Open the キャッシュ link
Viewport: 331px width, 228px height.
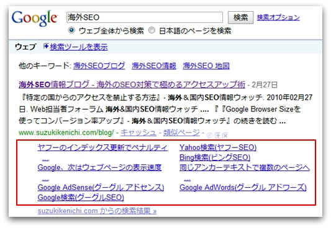[138, 133]
